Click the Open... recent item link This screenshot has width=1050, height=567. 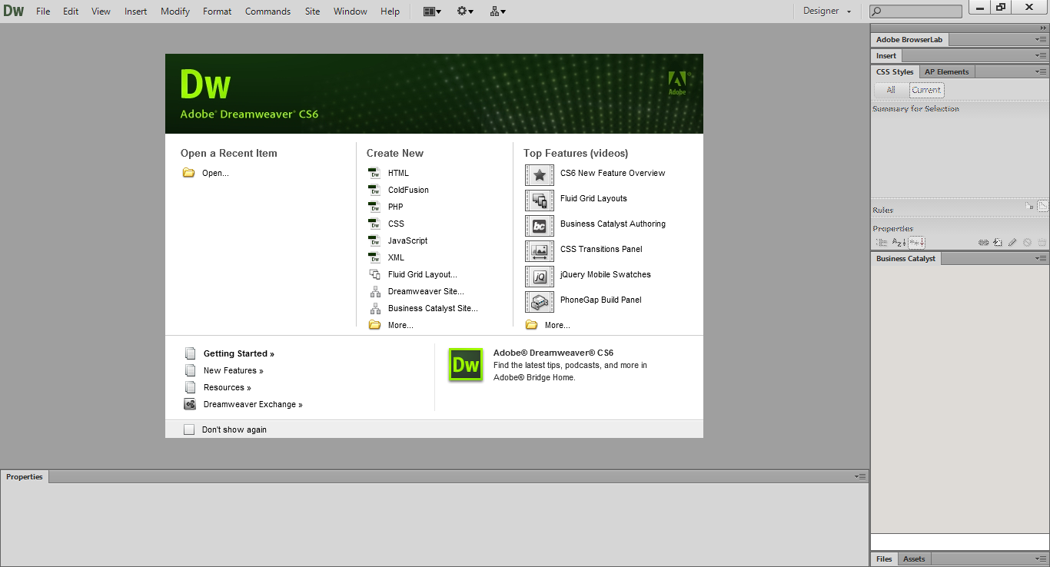coord(215,173)
